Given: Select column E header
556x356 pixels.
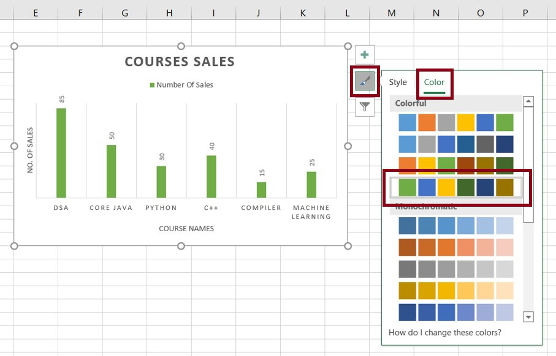Looking at the screenshot, I should pos(36,13).
